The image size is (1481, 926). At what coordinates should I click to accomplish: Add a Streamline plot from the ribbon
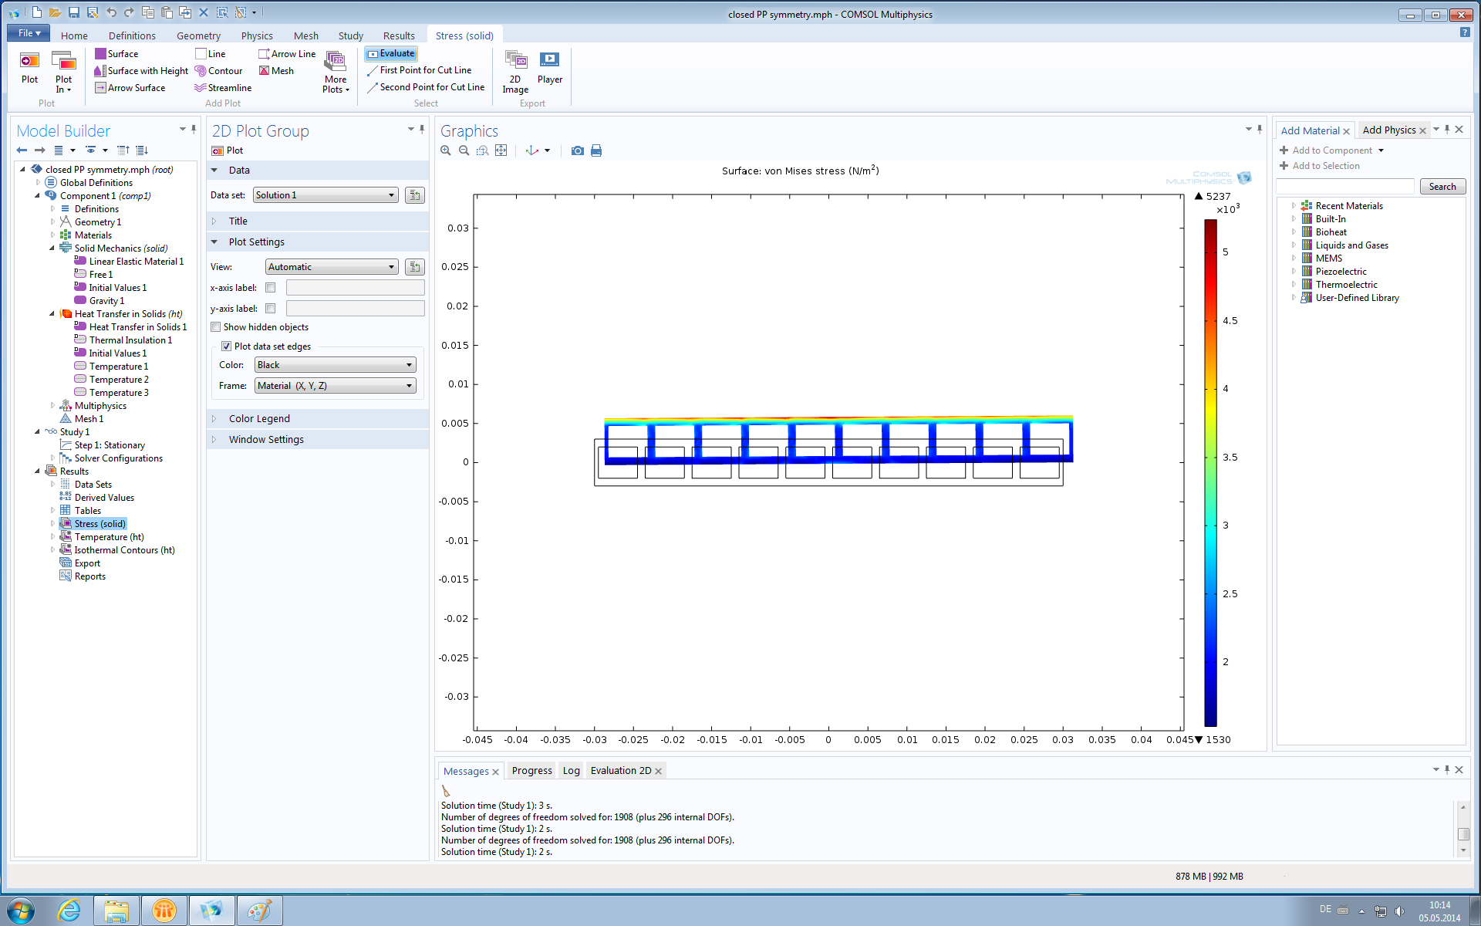[x=223, y=88]
